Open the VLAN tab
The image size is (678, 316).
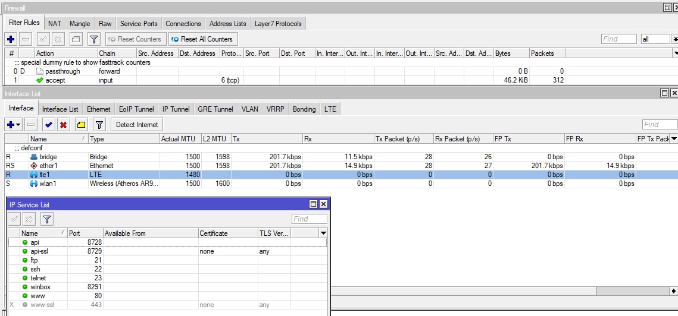click(250, 109)
